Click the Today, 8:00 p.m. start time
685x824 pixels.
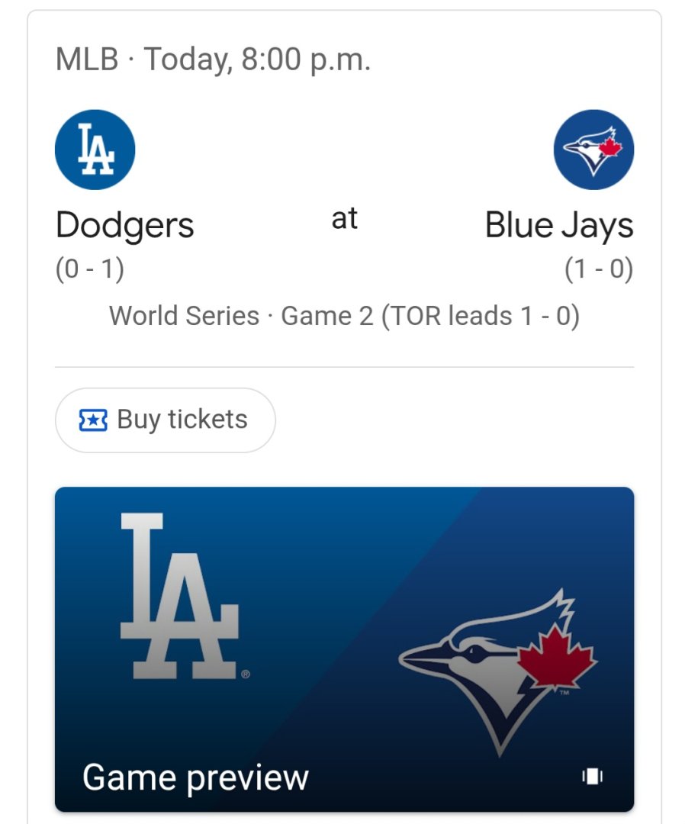(x=257, y=60)
